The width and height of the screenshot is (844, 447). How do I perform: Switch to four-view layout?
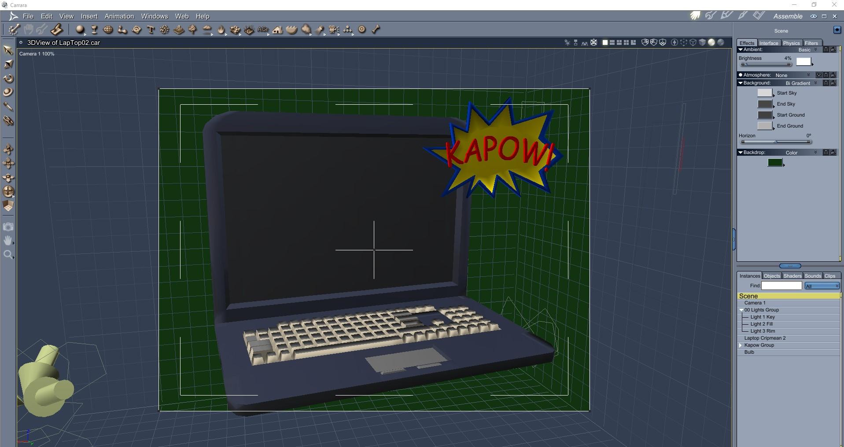626,43
